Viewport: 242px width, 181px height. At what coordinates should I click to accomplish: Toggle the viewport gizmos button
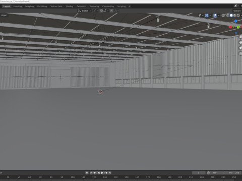coord(207,15)
